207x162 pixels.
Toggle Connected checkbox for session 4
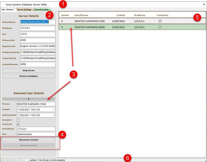tap(160, 21)
